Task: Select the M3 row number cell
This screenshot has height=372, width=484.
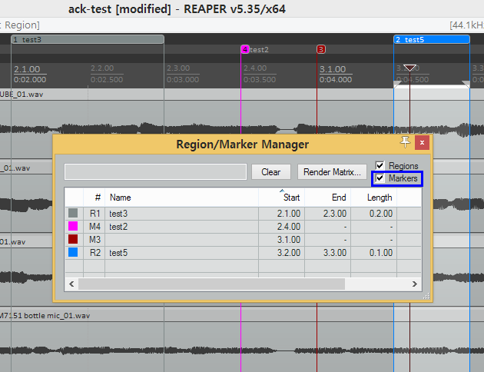Action: pos(94,240)
